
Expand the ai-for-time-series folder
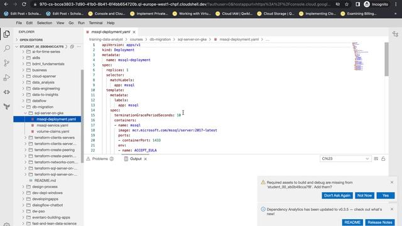point(46,51)
